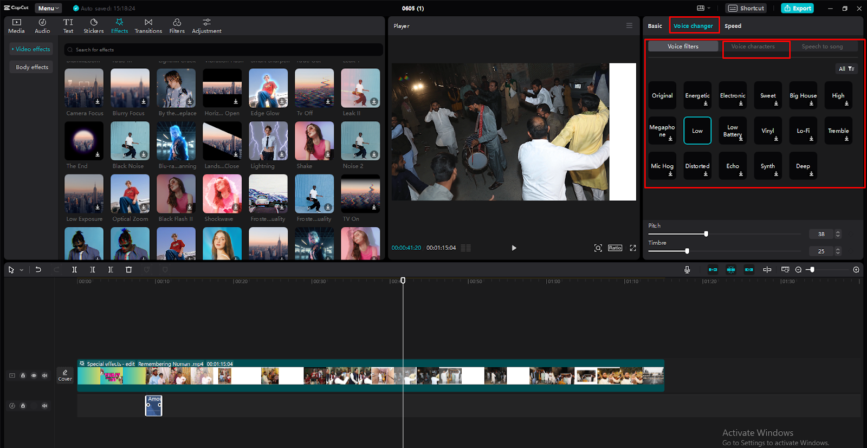Click Delete right of playhead tool
The height and width of the screenshot is (448, 867).
[111, 269]
